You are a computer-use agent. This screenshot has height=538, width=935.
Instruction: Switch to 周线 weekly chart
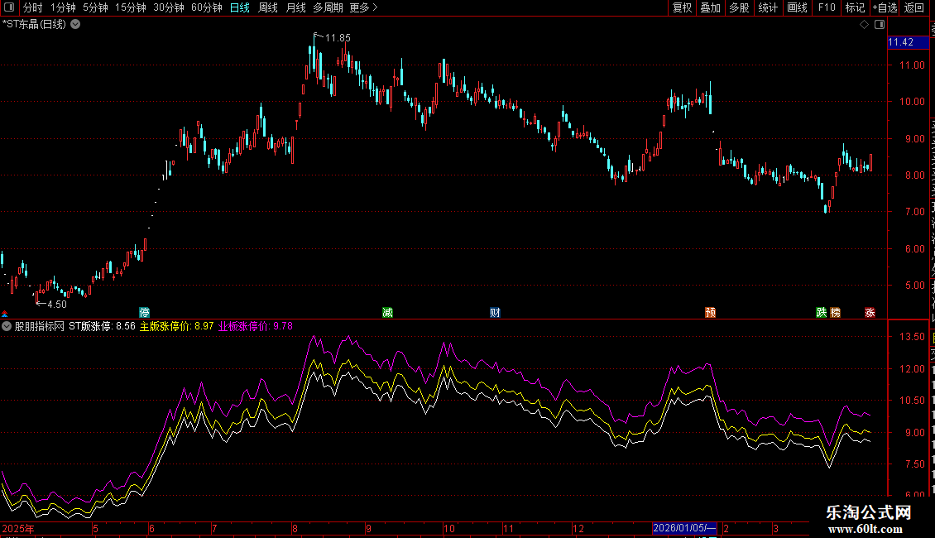(268, 7)
